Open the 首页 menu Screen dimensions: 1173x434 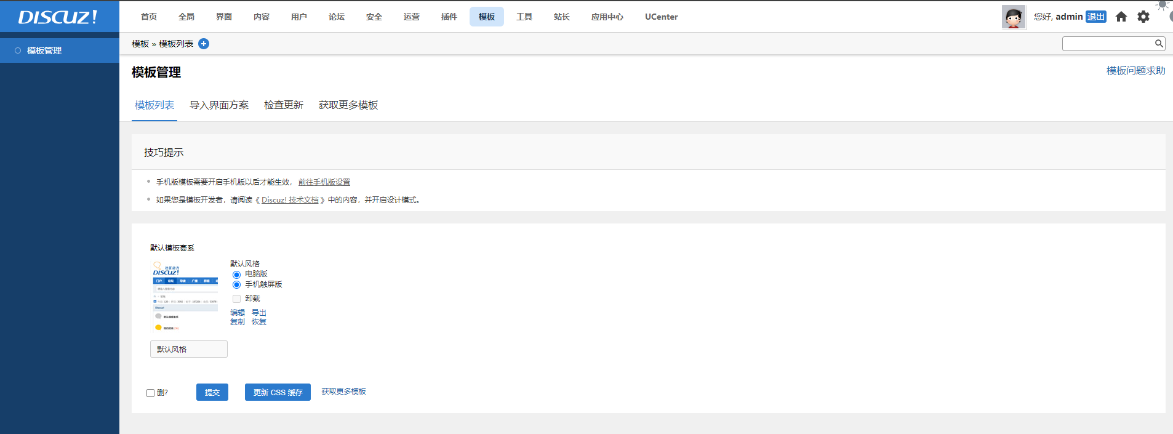click(149, 17)
